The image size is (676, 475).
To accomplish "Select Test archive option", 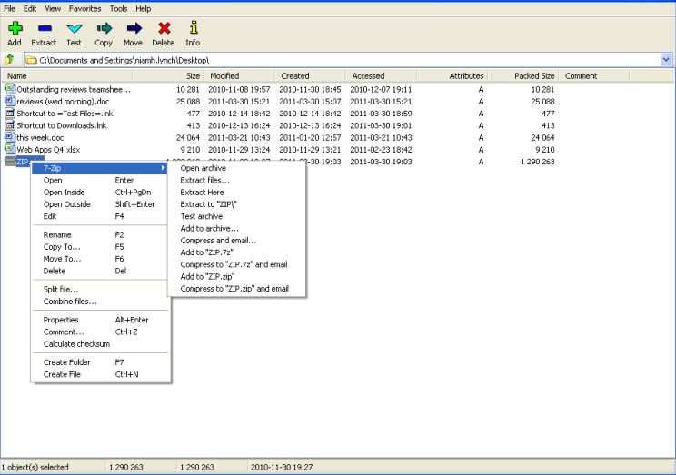I will (236, 216).
